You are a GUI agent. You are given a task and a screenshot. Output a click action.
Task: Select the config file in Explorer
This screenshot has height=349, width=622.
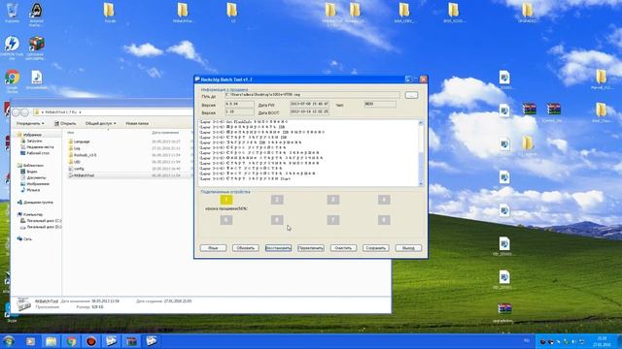coord(76,169)
